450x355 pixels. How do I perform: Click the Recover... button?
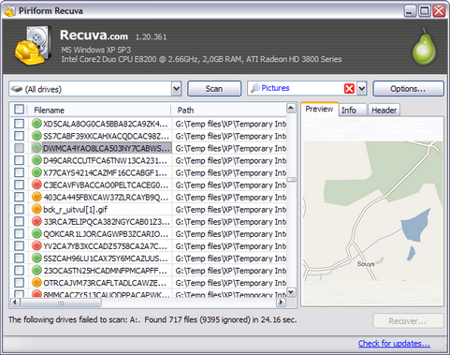pos(408,321)
